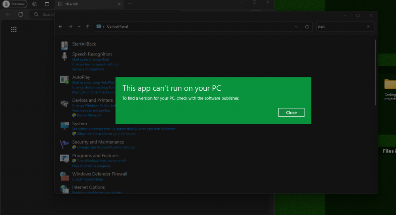Click the Internet Options globe icon
Screen dimensions: 396x215
[x=64, y=189]
